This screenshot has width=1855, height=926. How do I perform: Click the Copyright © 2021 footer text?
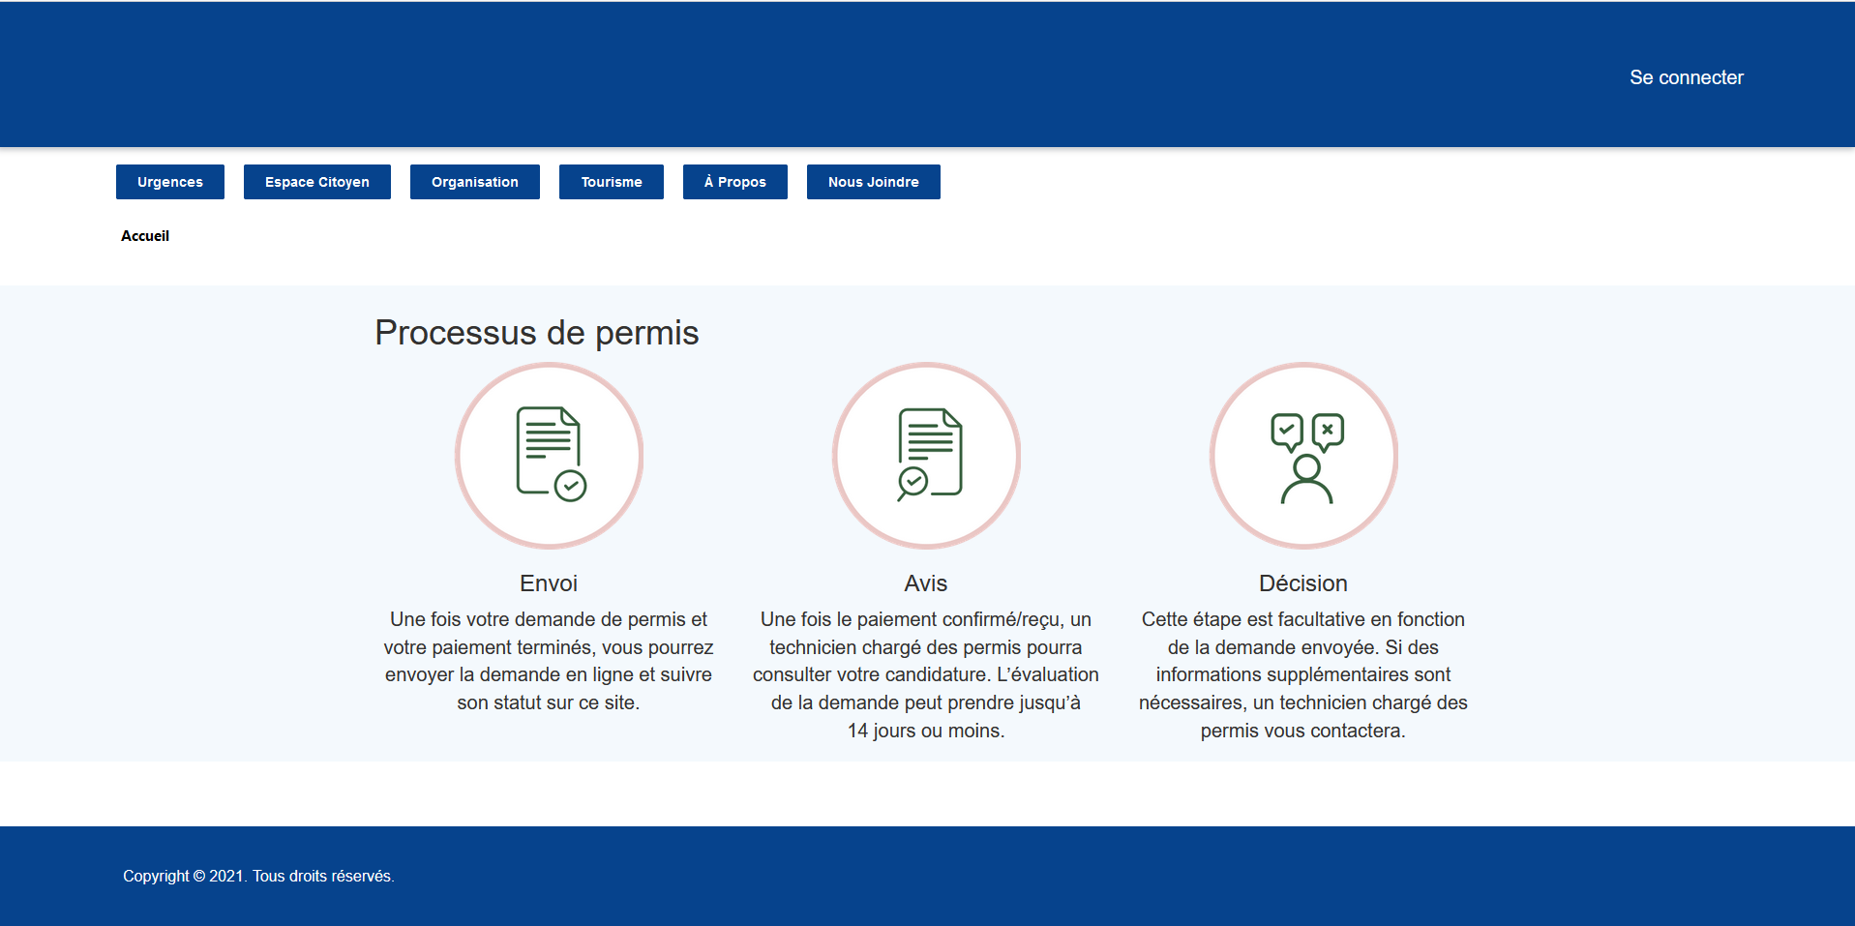[258, 877]
